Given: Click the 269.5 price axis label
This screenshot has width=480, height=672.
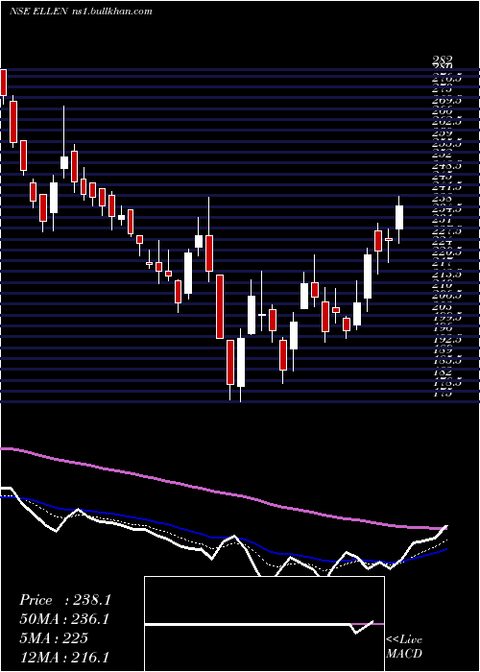Looking at the screenshot, I should [447, 100].
